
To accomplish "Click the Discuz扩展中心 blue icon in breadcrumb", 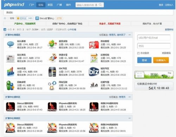I will click(x=37, y=18).
